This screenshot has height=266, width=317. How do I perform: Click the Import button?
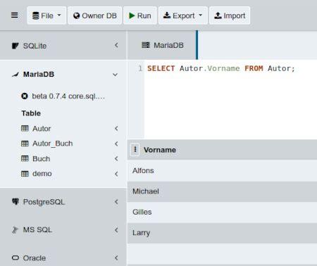pyautogui.click(x=230, y=15)
